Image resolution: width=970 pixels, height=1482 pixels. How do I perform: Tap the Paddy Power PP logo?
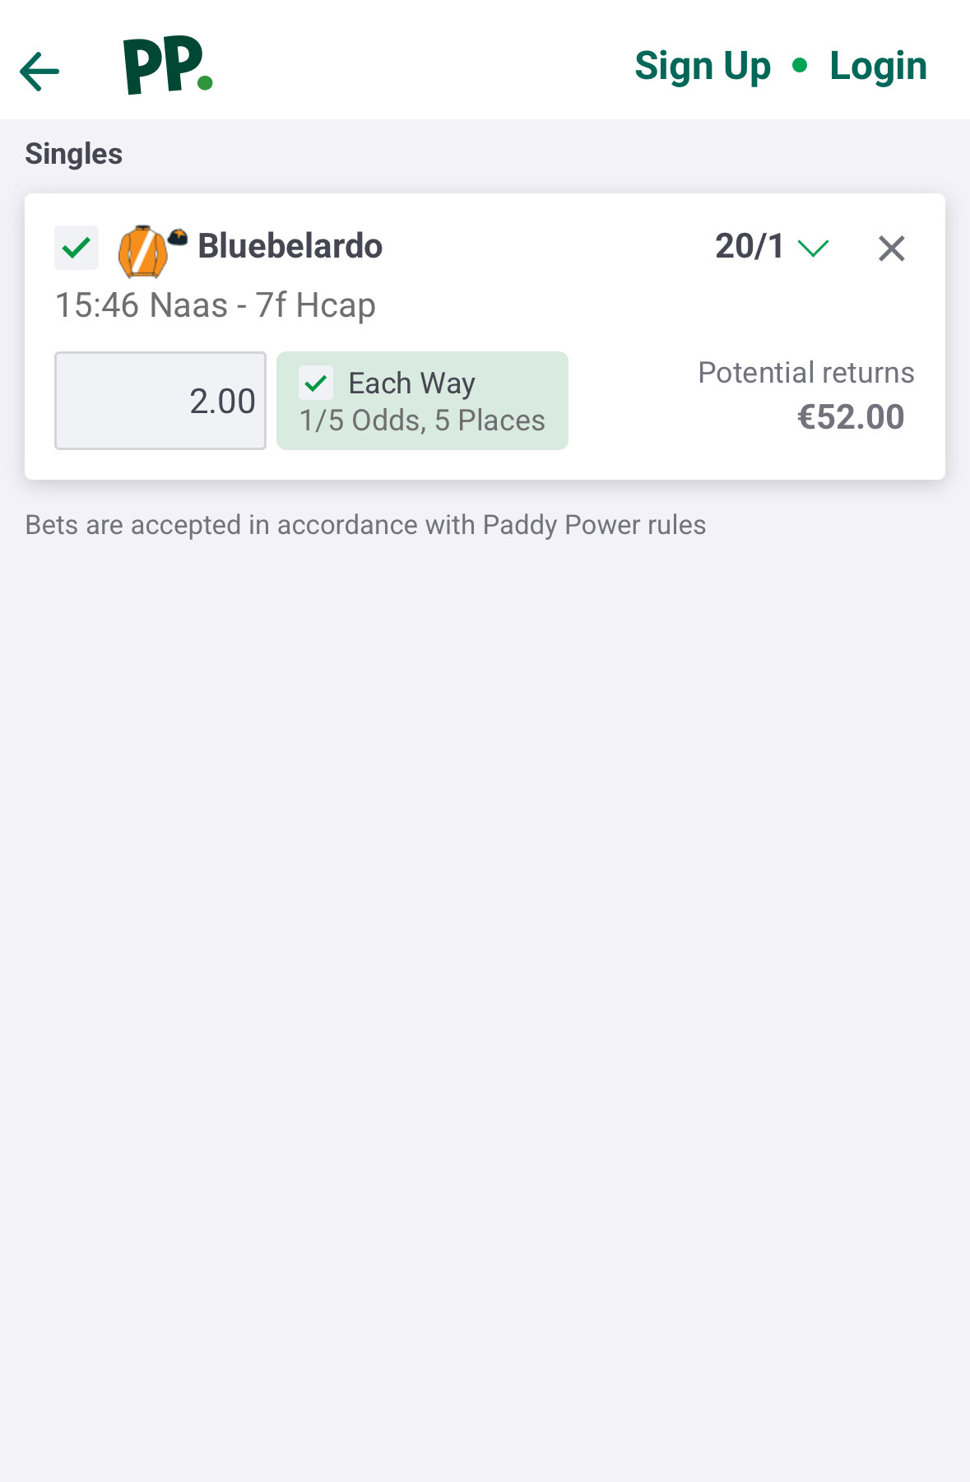click(169, 65)
